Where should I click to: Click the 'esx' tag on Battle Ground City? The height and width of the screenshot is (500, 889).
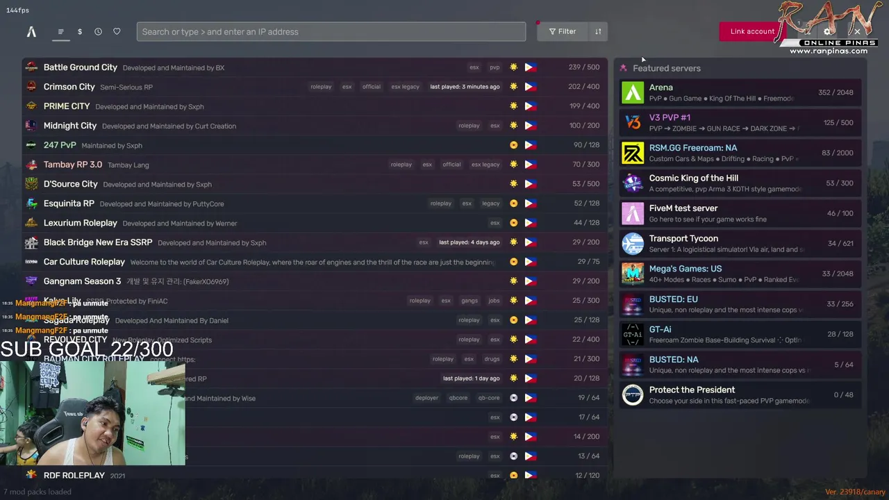point(474,67)
